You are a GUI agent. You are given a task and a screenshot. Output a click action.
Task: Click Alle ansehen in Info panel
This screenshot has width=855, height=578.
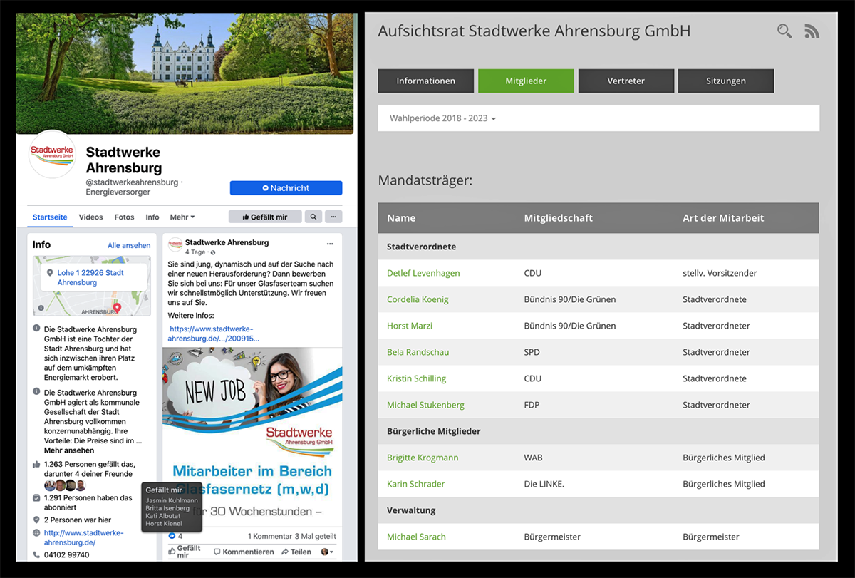(129, 245)
